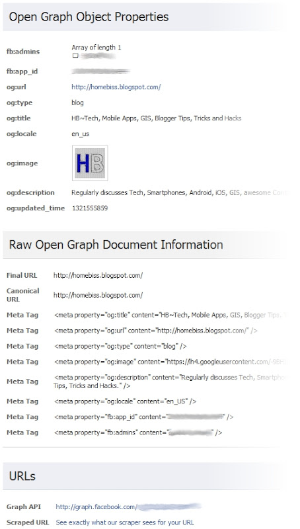The width and height of the screenshot is (300, 529).
Task: Expand the fb:admins array box
Action: pyautogui.click(x=75, y=56)
